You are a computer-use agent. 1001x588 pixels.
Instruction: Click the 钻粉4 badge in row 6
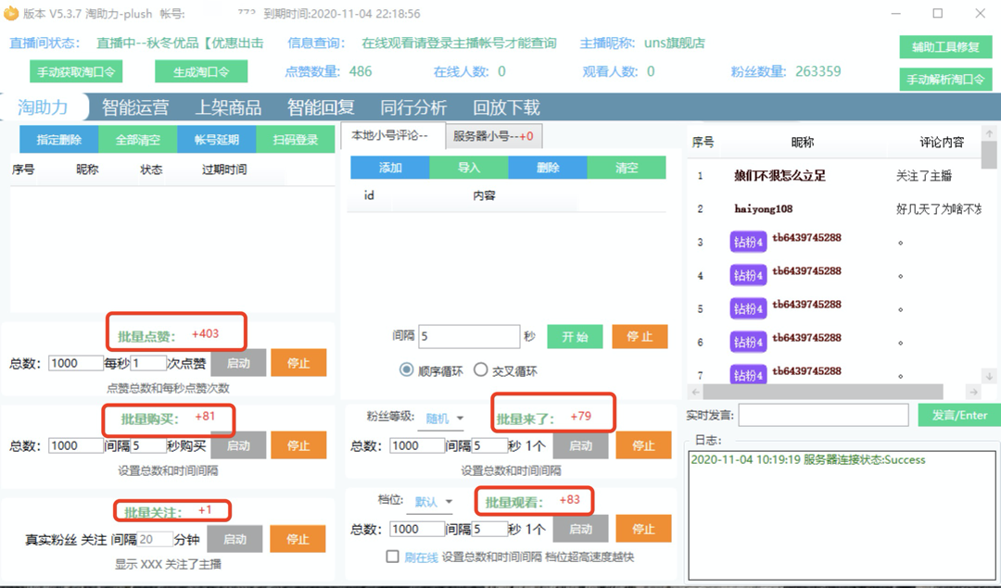coord(748,343)
